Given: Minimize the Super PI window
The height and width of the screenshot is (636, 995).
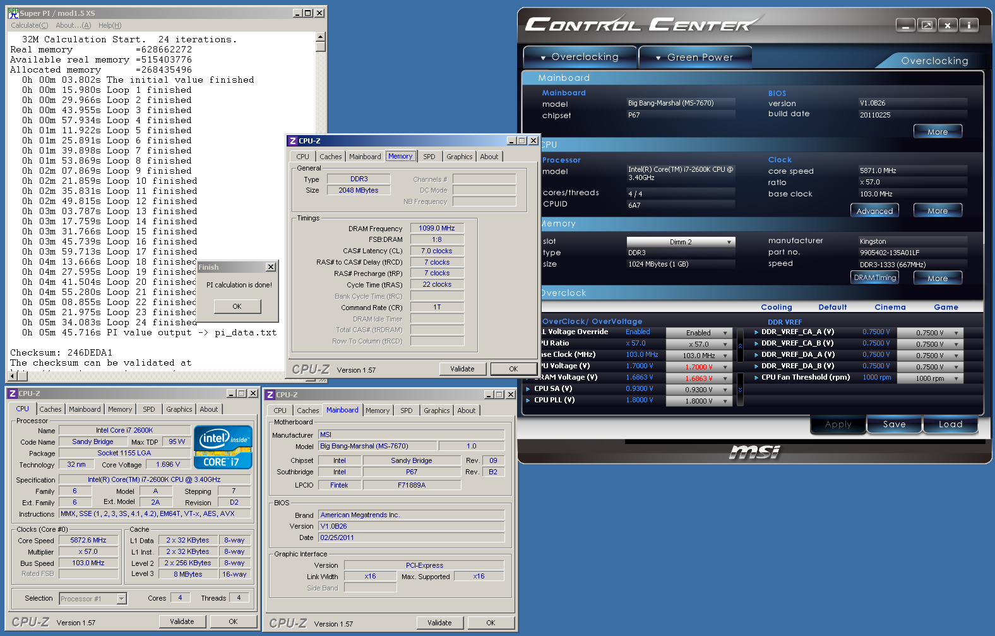Looking at the screenshot, I should [x=298, y=13].
